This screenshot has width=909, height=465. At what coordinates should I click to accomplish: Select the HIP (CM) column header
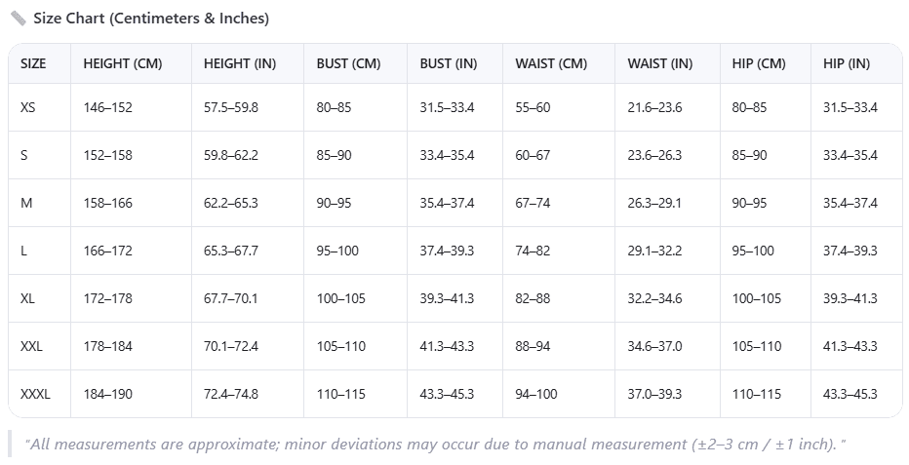click(x=759, y=63)
